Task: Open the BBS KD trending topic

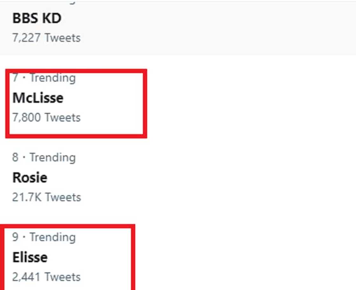Action: (x=37, y=18)
